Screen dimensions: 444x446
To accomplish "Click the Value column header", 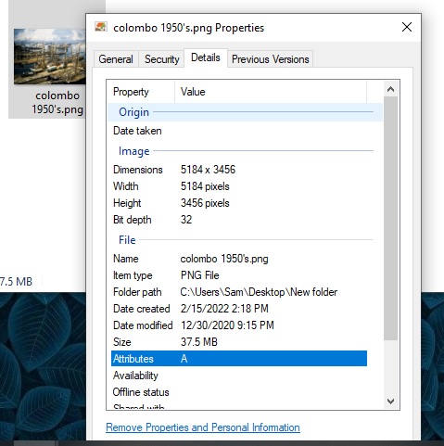I will (271, 92).
